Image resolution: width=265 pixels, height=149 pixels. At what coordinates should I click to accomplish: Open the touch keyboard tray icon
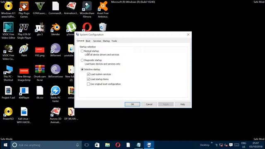pos(236,145)
